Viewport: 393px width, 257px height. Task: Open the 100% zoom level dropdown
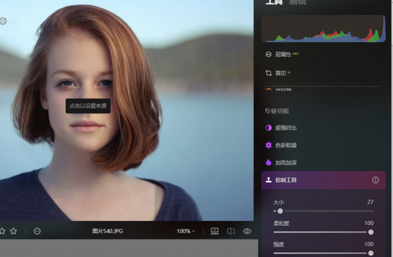pos(186,231)
